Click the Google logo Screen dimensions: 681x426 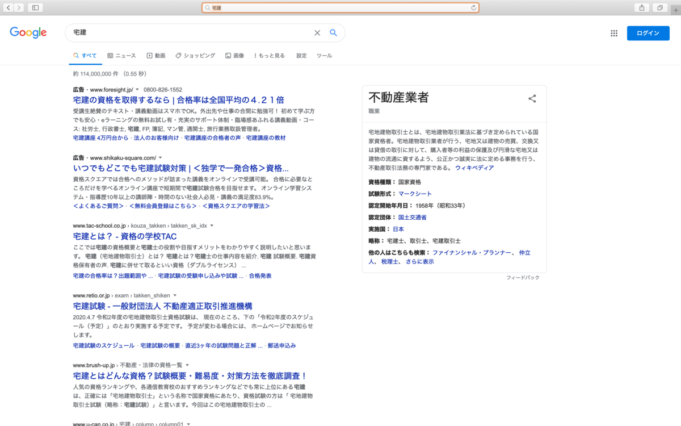(x=28, y=33)
